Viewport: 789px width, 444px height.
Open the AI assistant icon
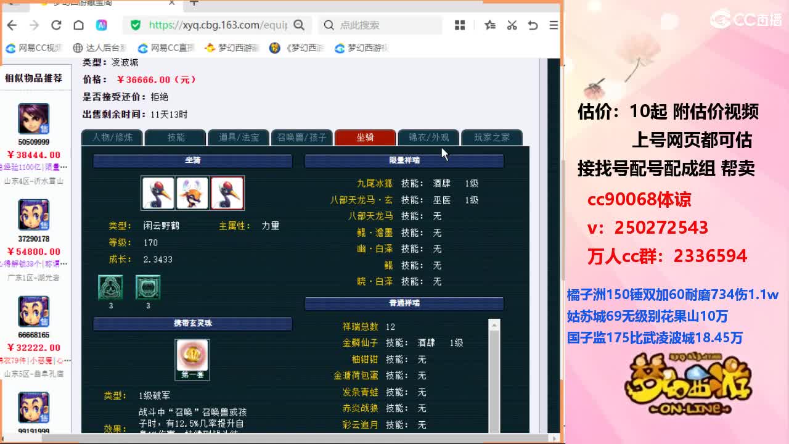(102, 25)
